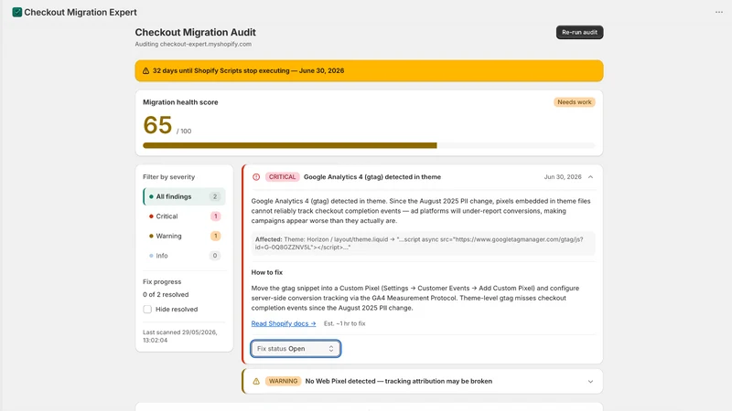Click the No Web Pixel detected finding title
732x411 pixels.
point(398,381)
